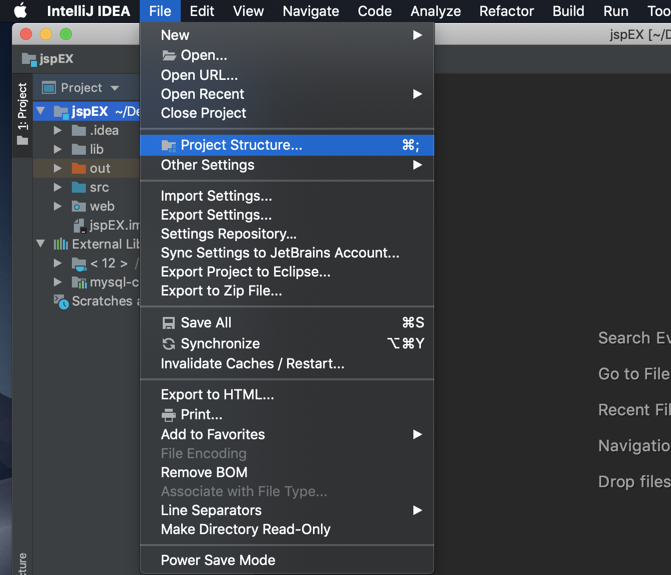Select the jspEX.iml file icon
671x575 pixels.
tap(80, 226)
